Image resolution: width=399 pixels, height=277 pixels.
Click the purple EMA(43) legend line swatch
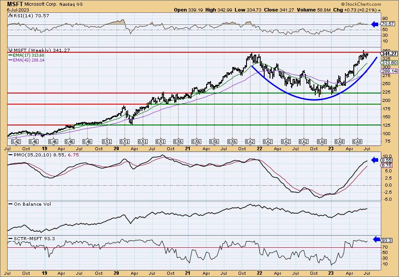pyautogui.click(x=11, y=60)
